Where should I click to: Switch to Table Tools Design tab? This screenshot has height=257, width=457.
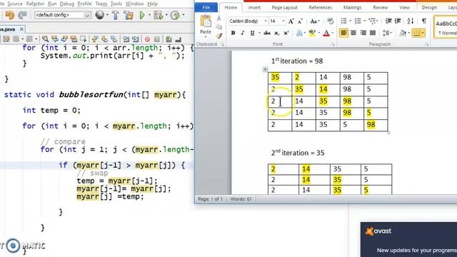tap(429, 8)
